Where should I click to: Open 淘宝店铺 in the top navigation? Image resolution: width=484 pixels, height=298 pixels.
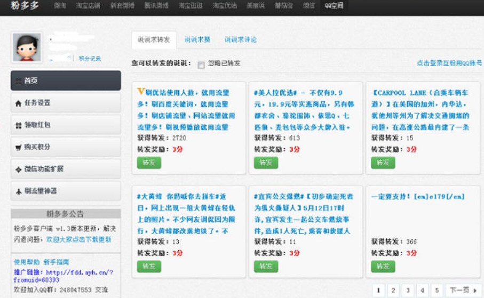pyautogui.click(x=88, y=6)
